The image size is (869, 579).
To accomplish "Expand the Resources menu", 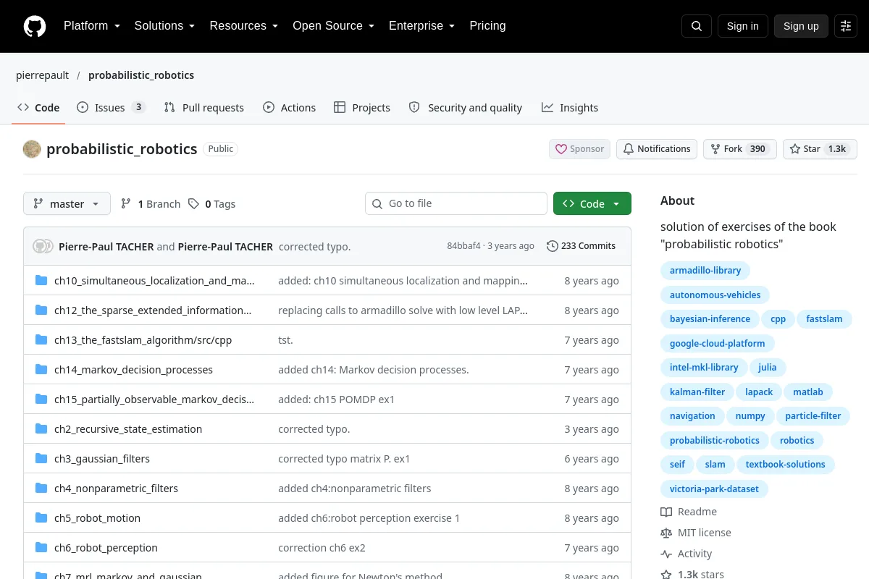I will click(x=244, y=26).
